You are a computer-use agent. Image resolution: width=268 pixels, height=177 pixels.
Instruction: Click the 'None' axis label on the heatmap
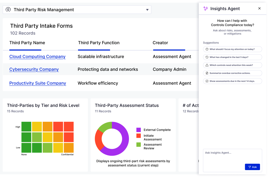24,154
